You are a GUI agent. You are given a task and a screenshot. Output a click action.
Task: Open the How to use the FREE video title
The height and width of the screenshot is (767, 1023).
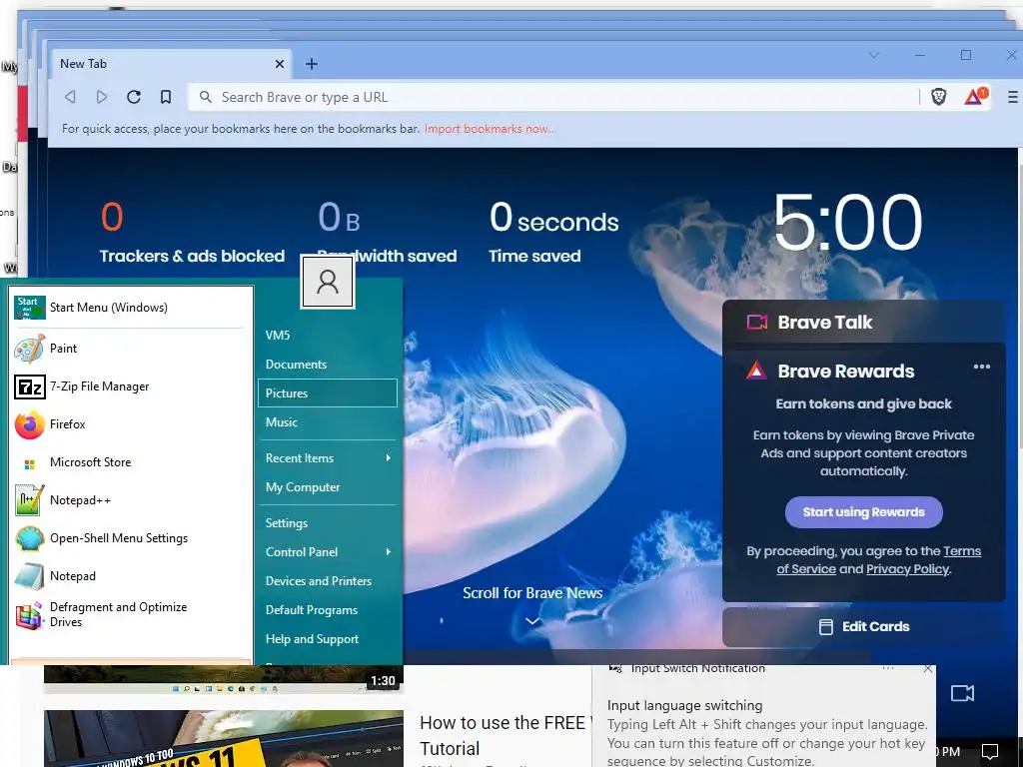pos(506,736)
